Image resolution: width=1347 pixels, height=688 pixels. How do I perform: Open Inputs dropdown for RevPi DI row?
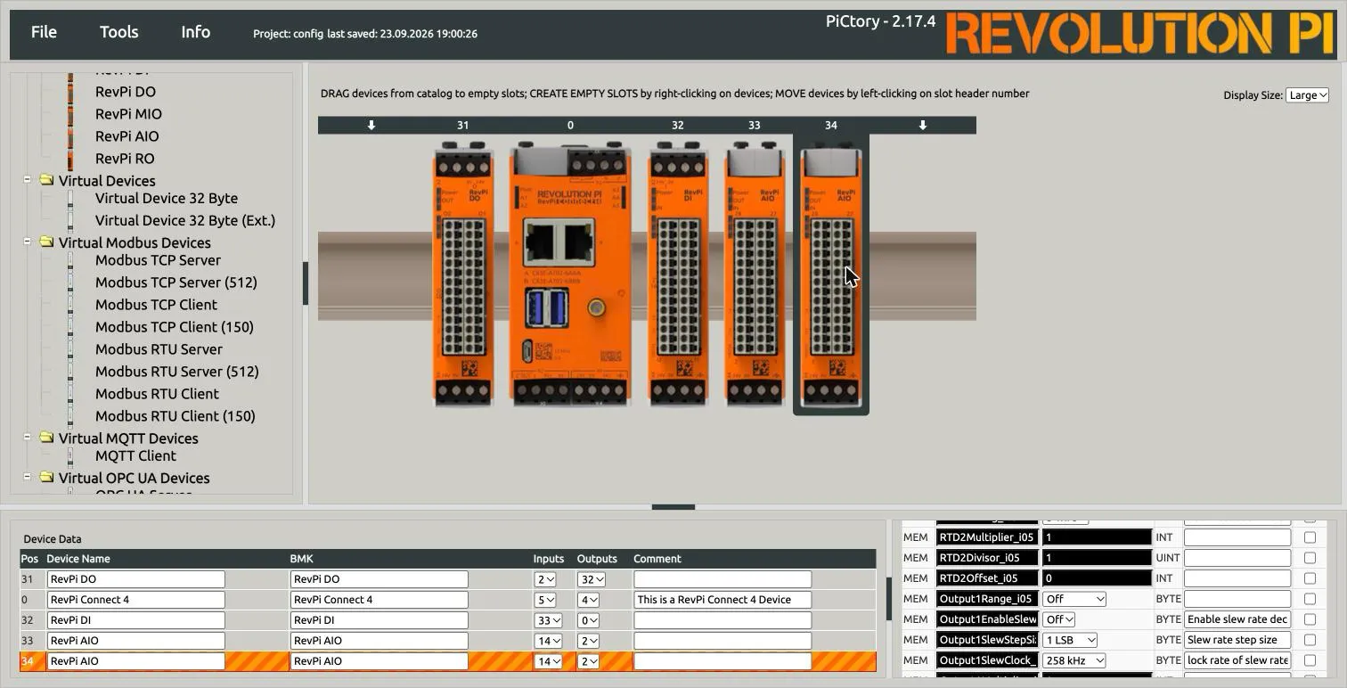[x=548, y=620]
